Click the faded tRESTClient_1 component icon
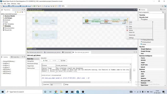 coord(37,21)
